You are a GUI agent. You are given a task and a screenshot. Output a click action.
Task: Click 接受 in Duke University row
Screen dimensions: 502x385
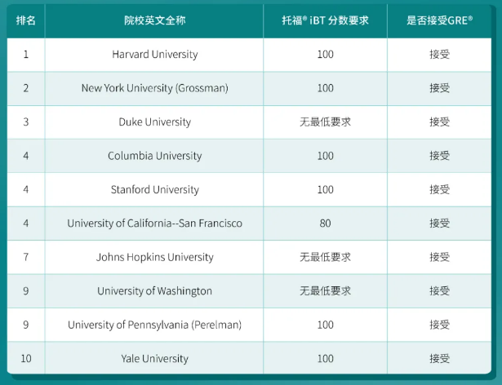pyautogui.click(x=440, y=122)
